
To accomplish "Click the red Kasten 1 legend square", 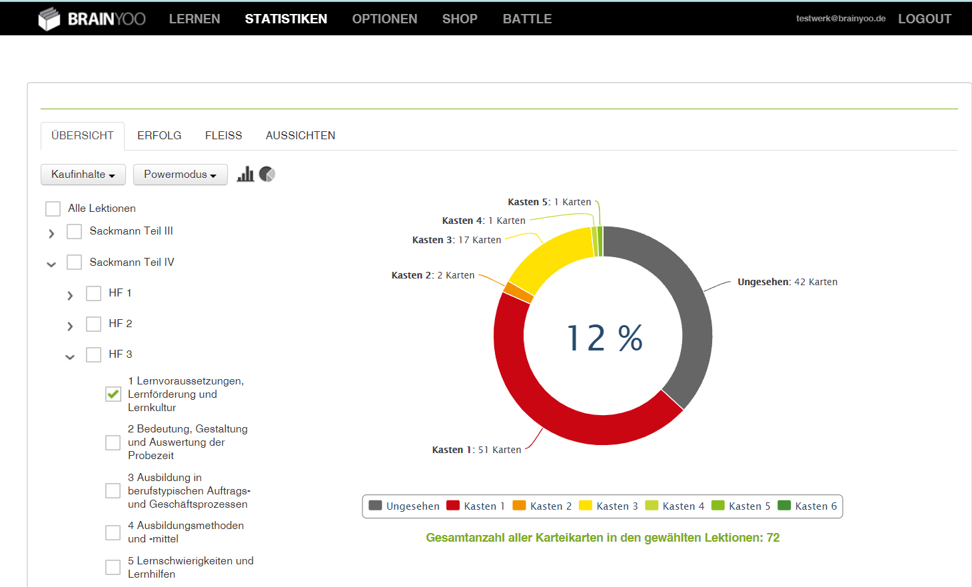I will tap(453, 506).
